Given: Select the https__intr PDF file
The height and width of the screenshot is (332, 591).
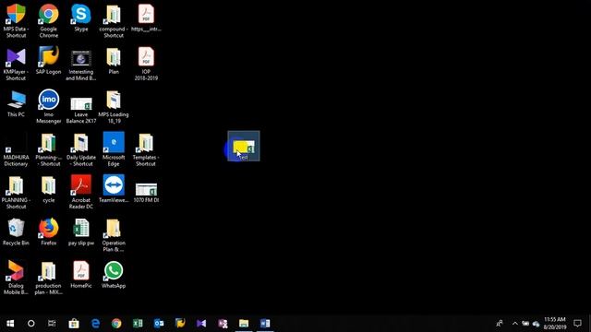Looking at the screenshot, I should pos(146,18).
